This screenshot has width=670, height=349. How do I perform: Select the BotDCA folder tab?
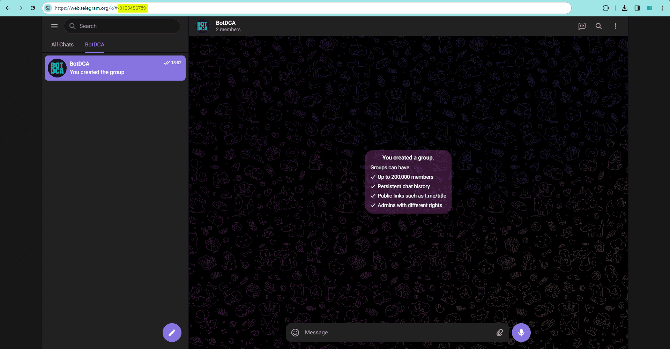(95, 45)
